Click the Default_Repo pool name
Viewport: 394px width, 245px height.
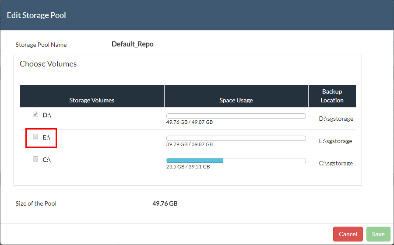point(132,44)
